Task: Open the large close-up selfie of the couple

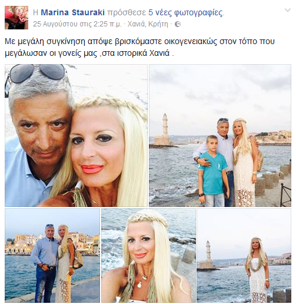Action: [x=76, y=135]
